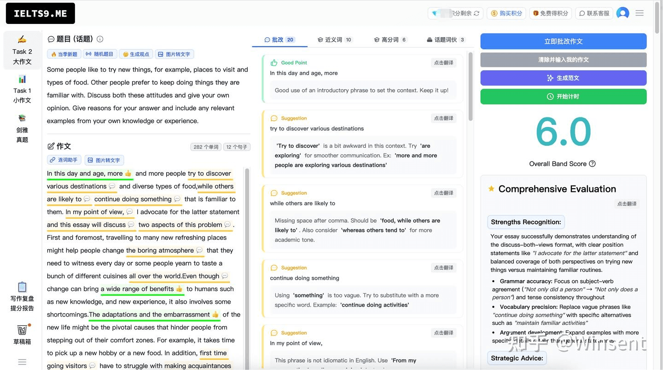The width and height of the screenshot is (663, 370).
Task: Open the 话题词伙 tab
Action: tap(446, 40)
